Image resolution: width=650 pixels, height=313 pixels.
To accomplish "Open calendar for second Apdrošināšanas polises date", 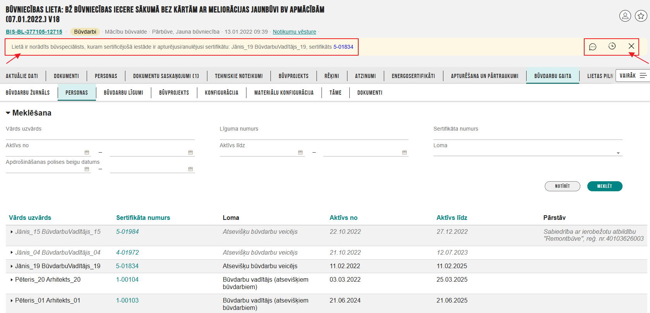I will coord(190,169).
